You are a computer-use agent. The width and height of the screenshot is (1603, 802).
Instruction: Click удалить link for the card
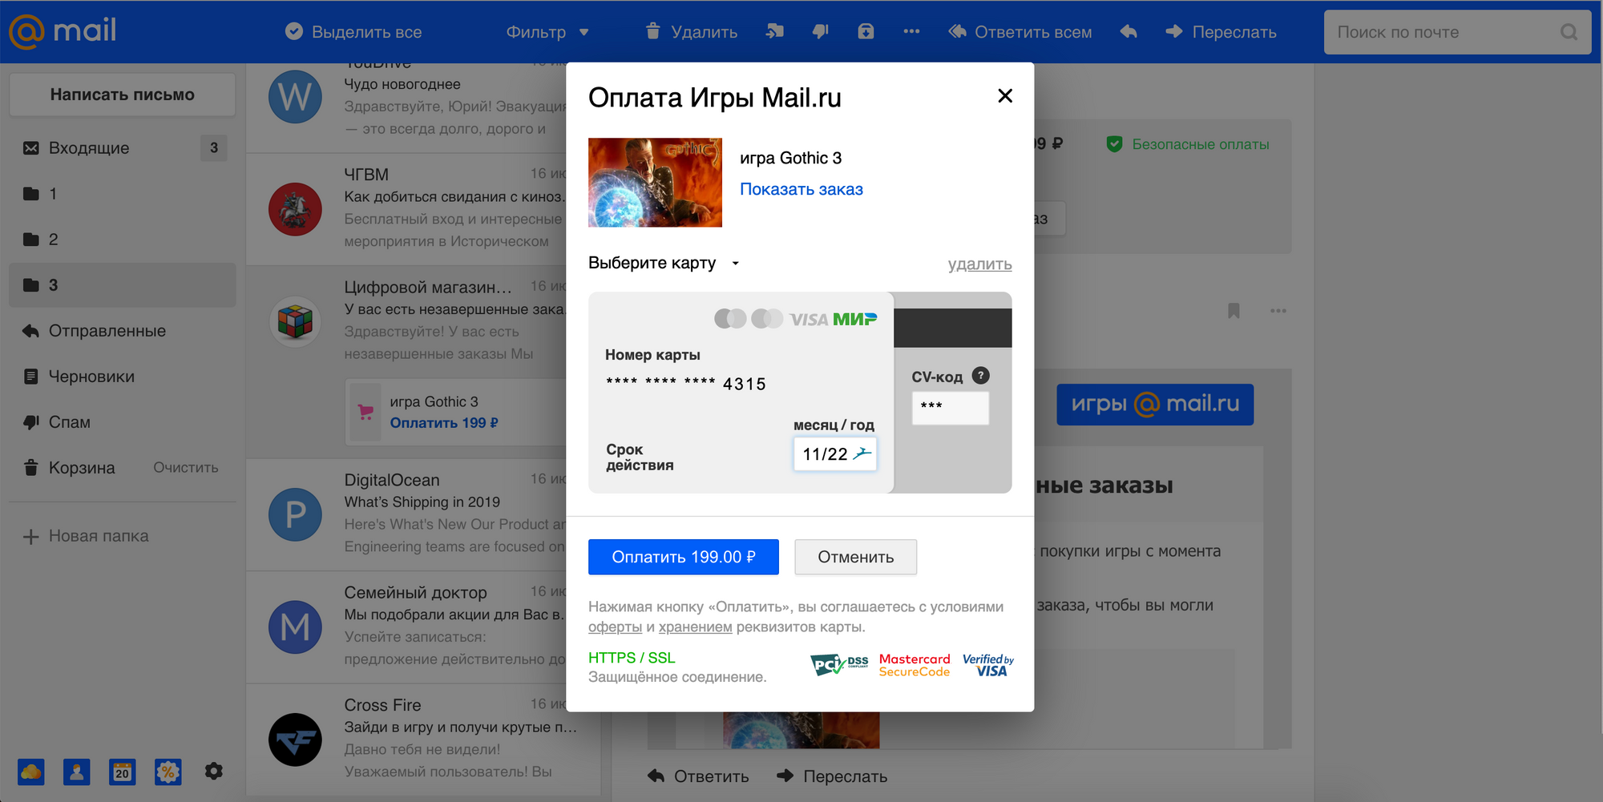click(x=979, y=264)
